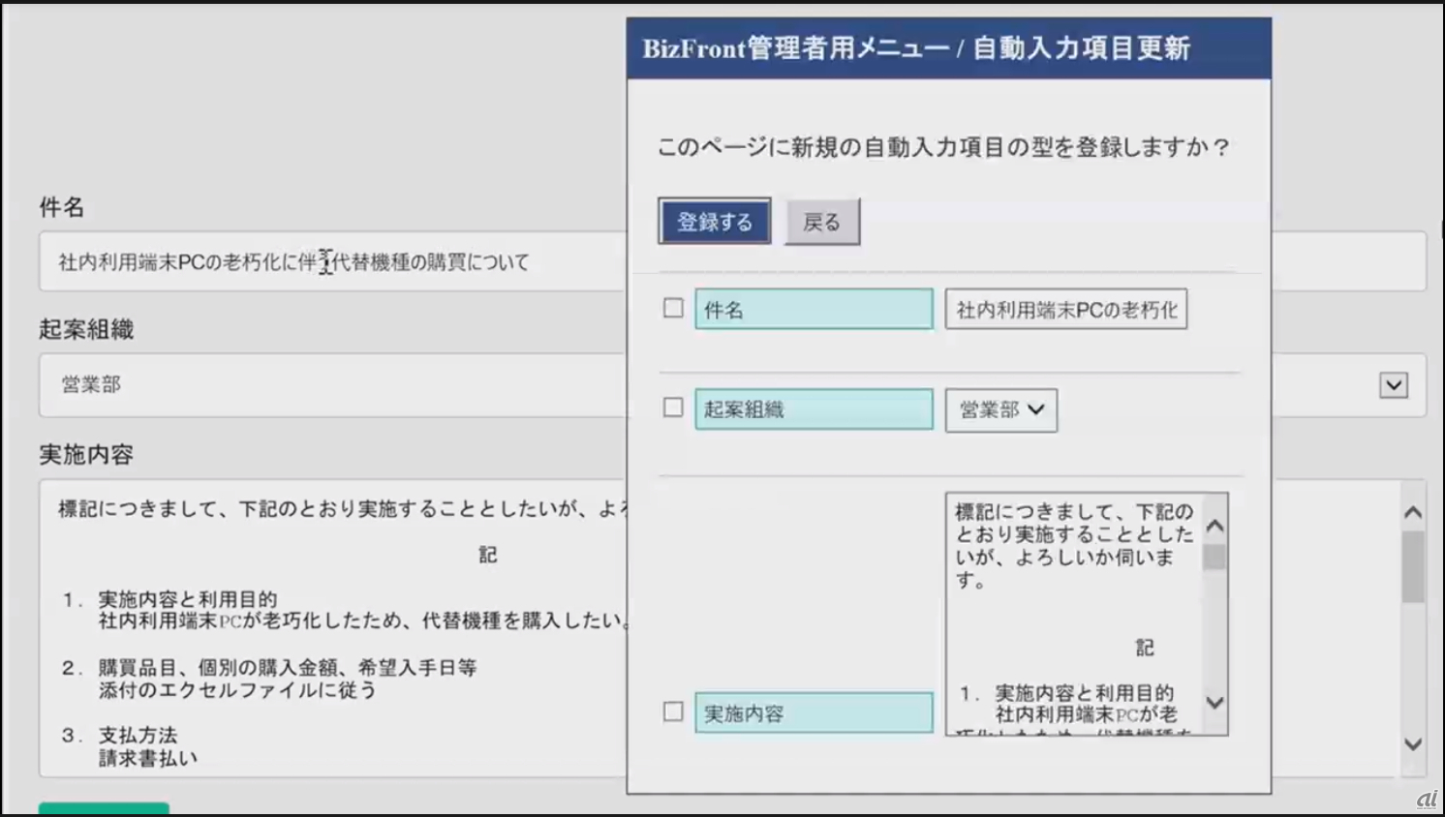
Task: Click the dialog textarea scrollbar thumb
Action: click(x=1214, y=558)
